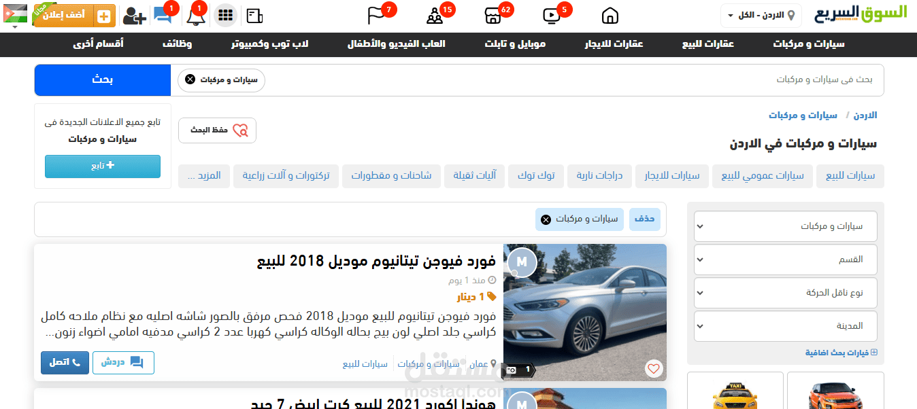Open سيارات و مركبات nav menu
This screenshot has height=409, width=917.
(809, 44)
